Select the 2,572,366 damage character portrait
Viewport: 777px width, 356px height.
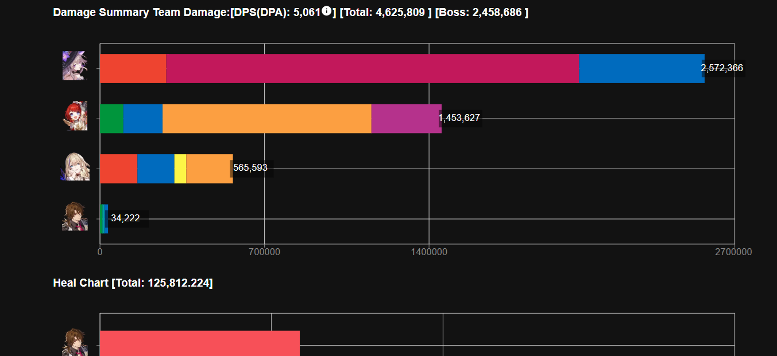[75, 65]
